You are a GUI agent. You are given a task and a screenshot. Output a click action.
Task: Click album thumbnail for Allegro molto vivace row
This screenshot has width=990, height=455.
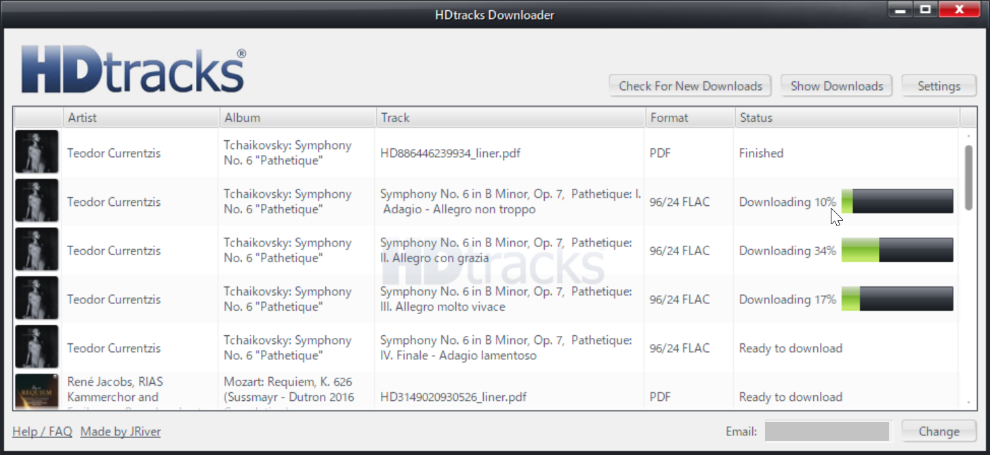coord(37,299)
